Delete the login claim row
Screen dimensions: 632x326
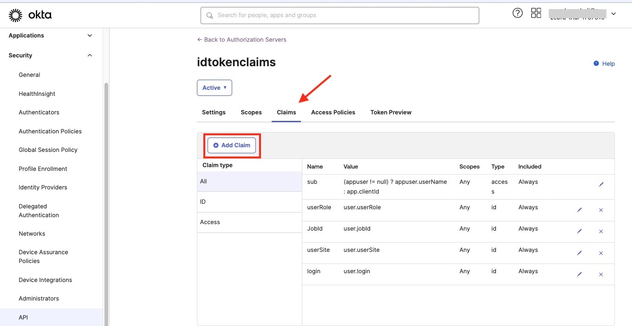pyautogui.click(x=601, y=274)
